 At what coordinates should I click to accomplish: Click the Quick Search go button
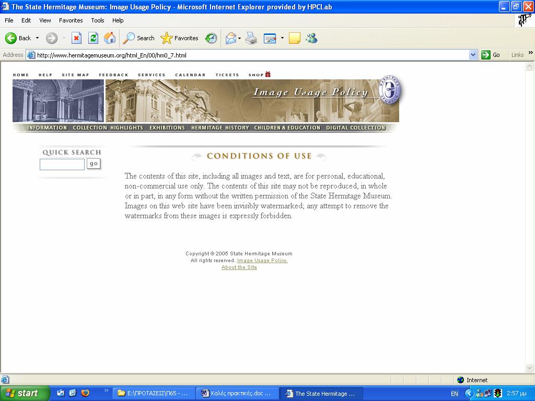click(x=94, y=163)
